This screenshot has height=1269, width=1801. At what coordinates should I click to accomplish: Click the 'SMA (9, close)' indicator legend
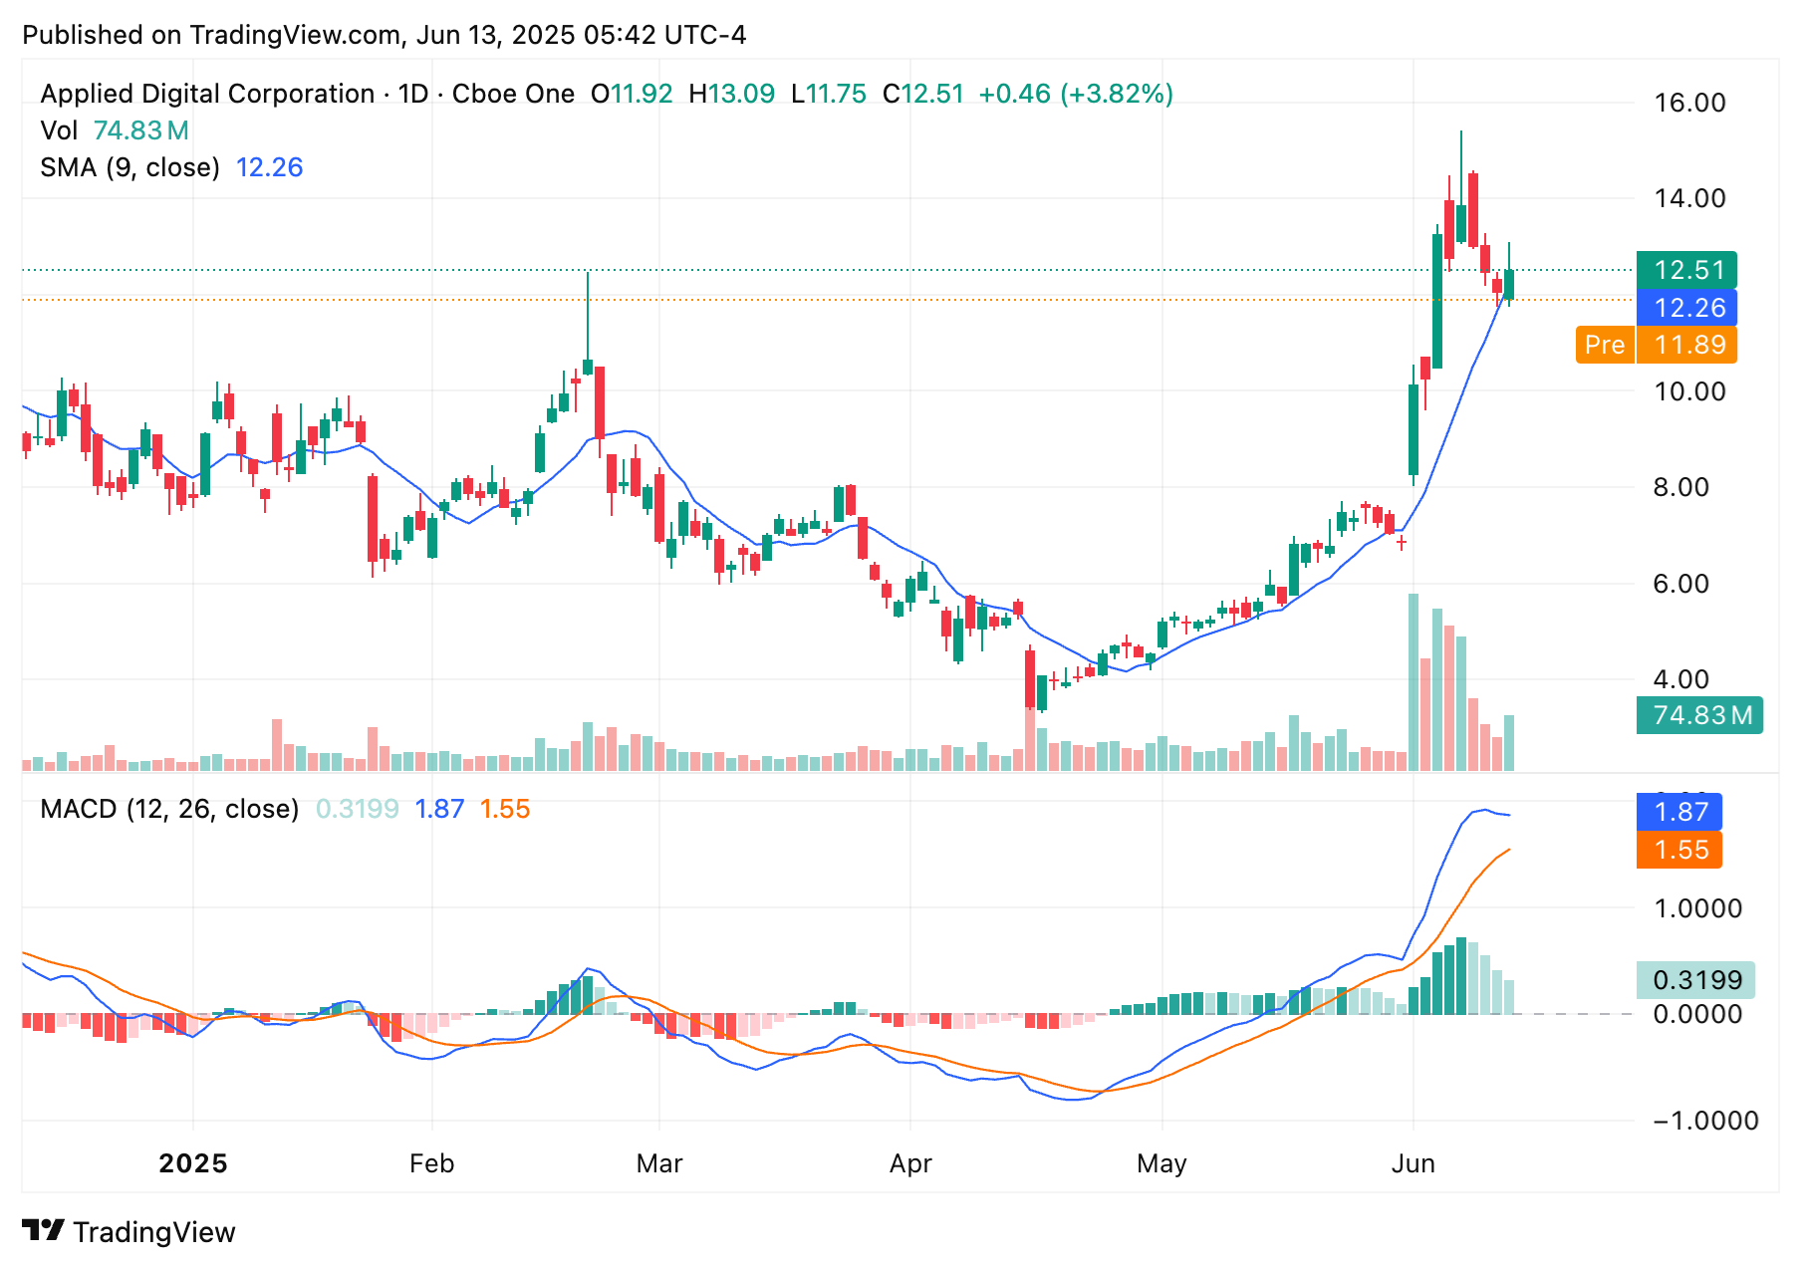pos(129,167)
